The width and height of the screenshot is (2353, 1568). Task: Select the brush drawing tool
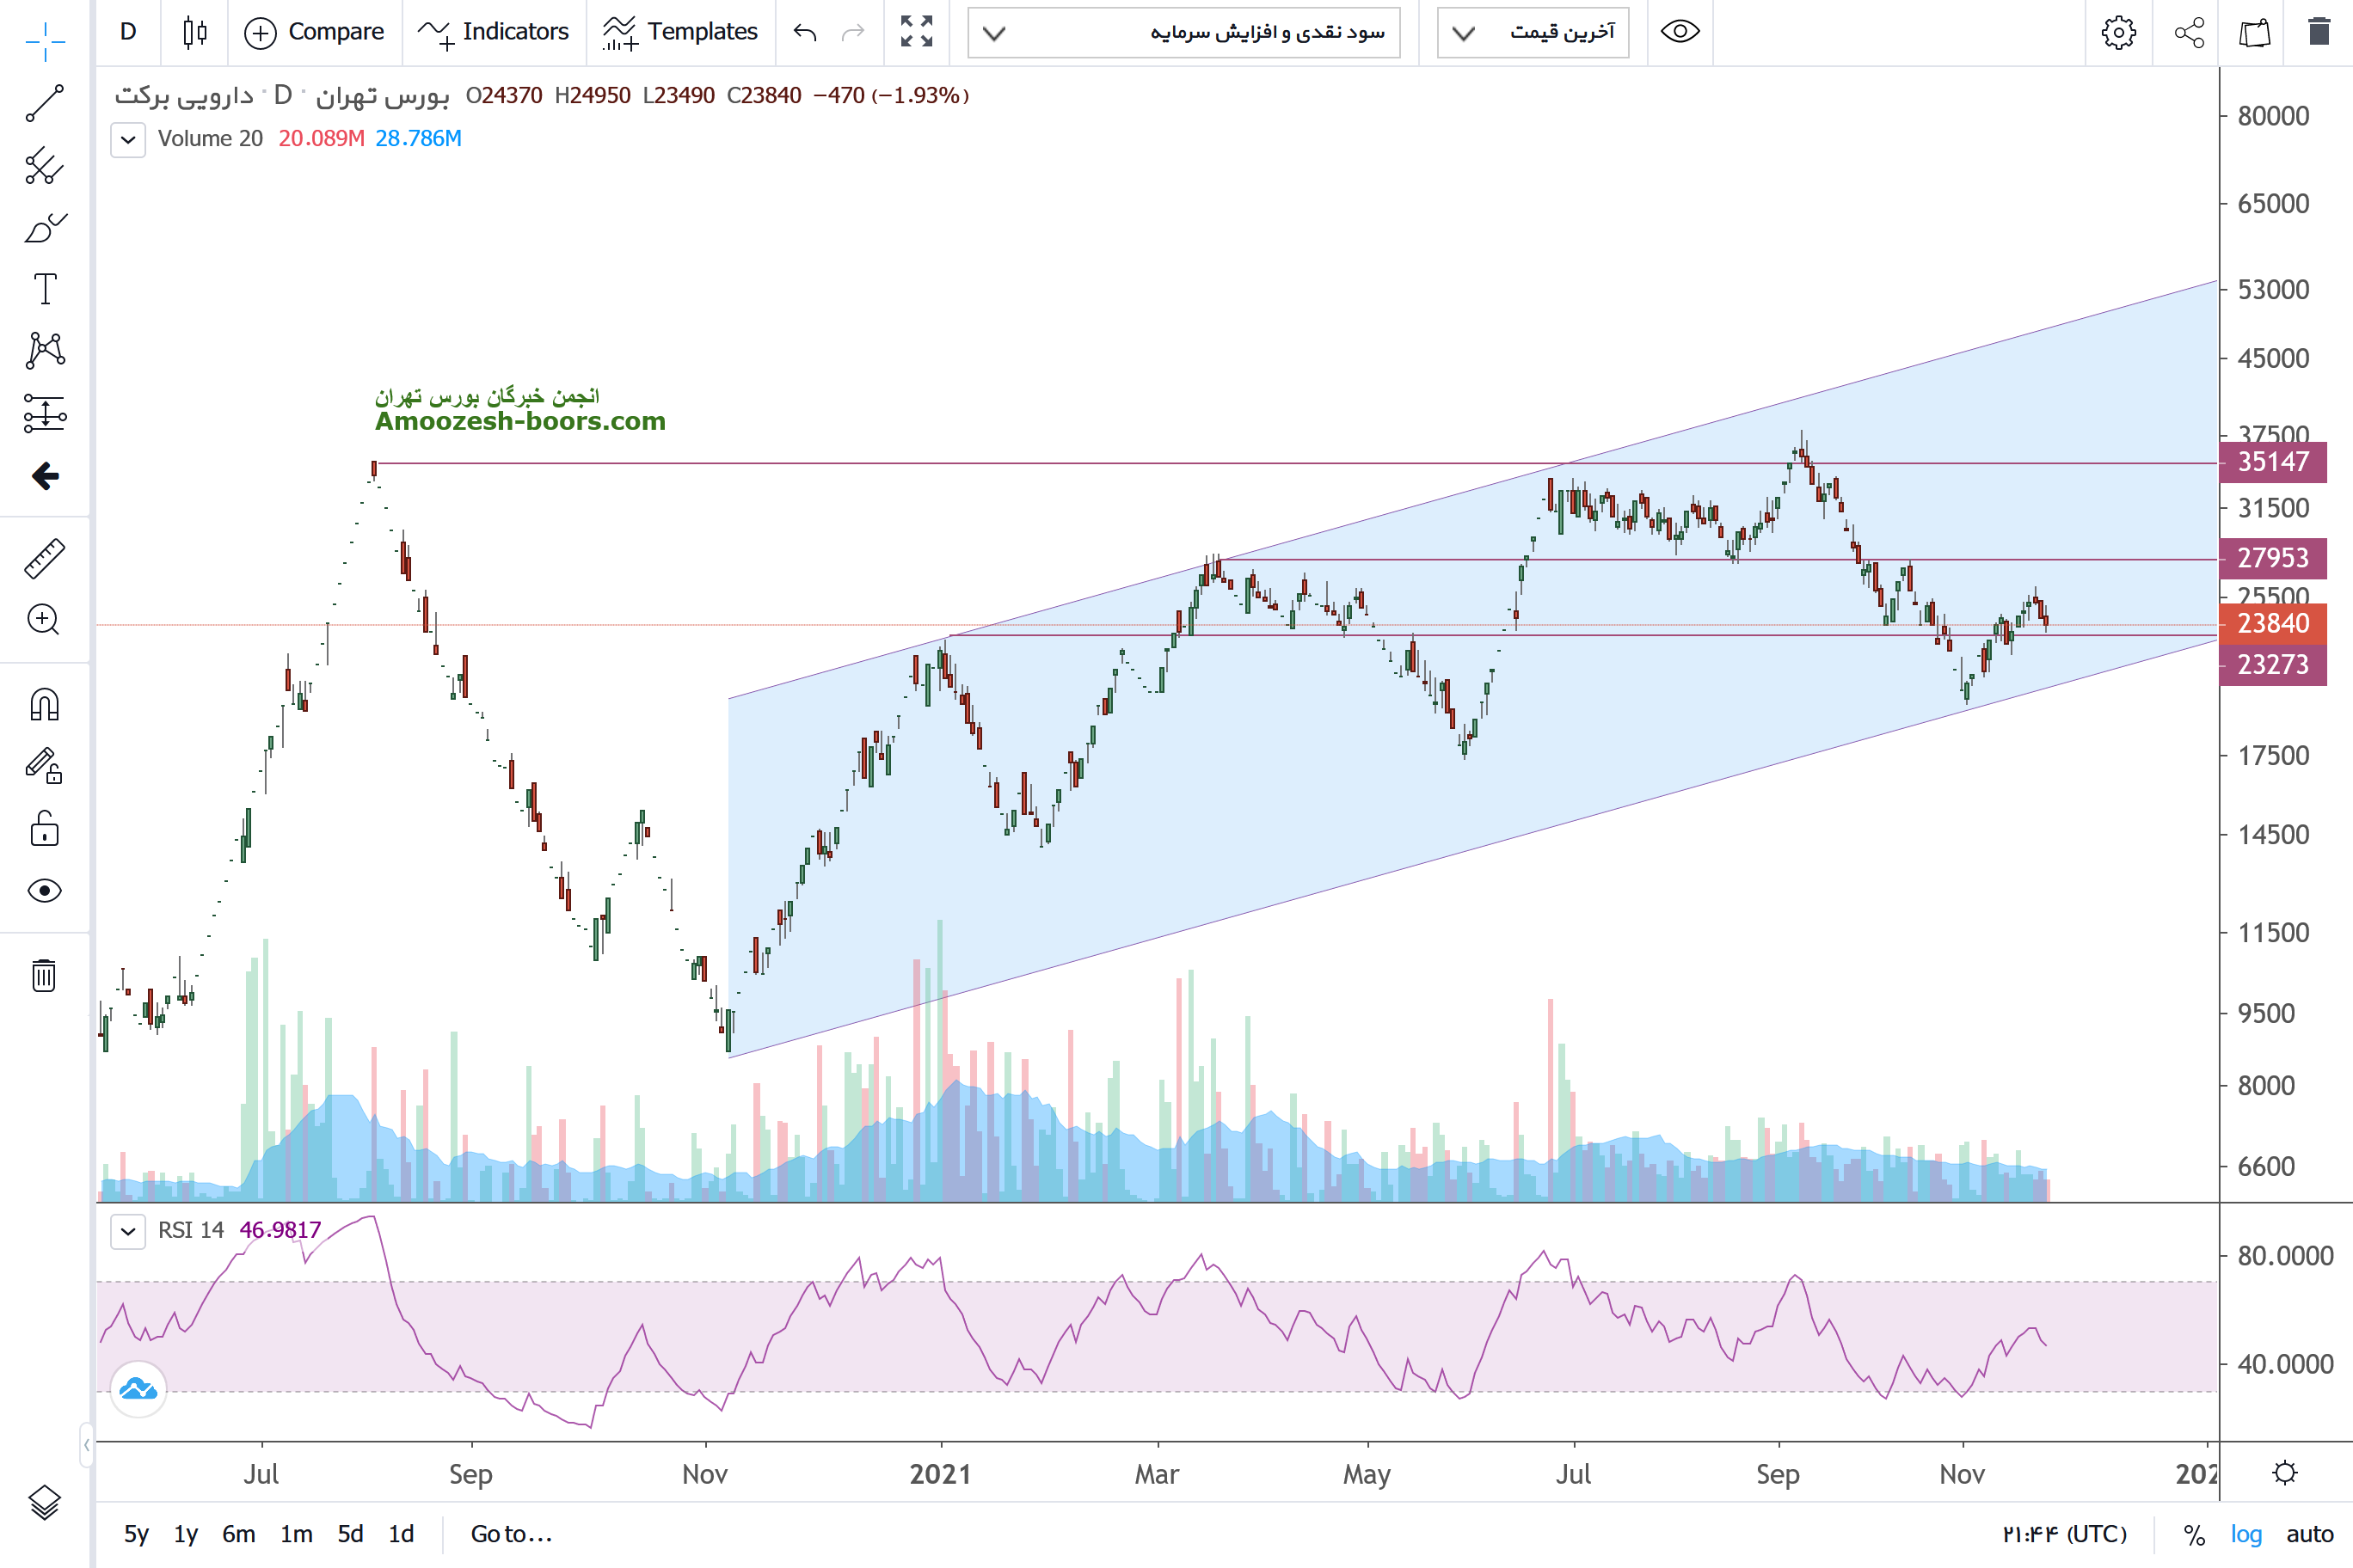pos(44,228)
